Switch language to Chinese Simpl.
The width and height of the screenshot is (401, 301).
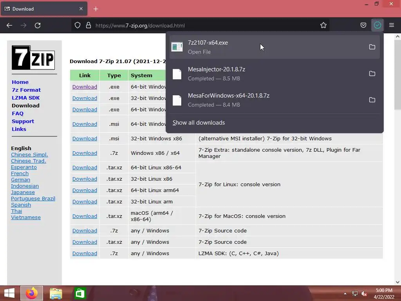pos(29,154)
